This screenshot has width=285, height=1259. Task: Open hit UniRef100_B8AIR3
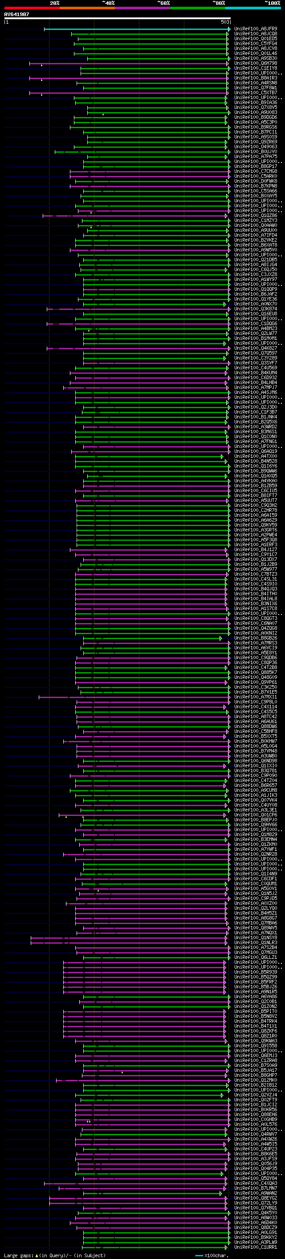point(256,78)
